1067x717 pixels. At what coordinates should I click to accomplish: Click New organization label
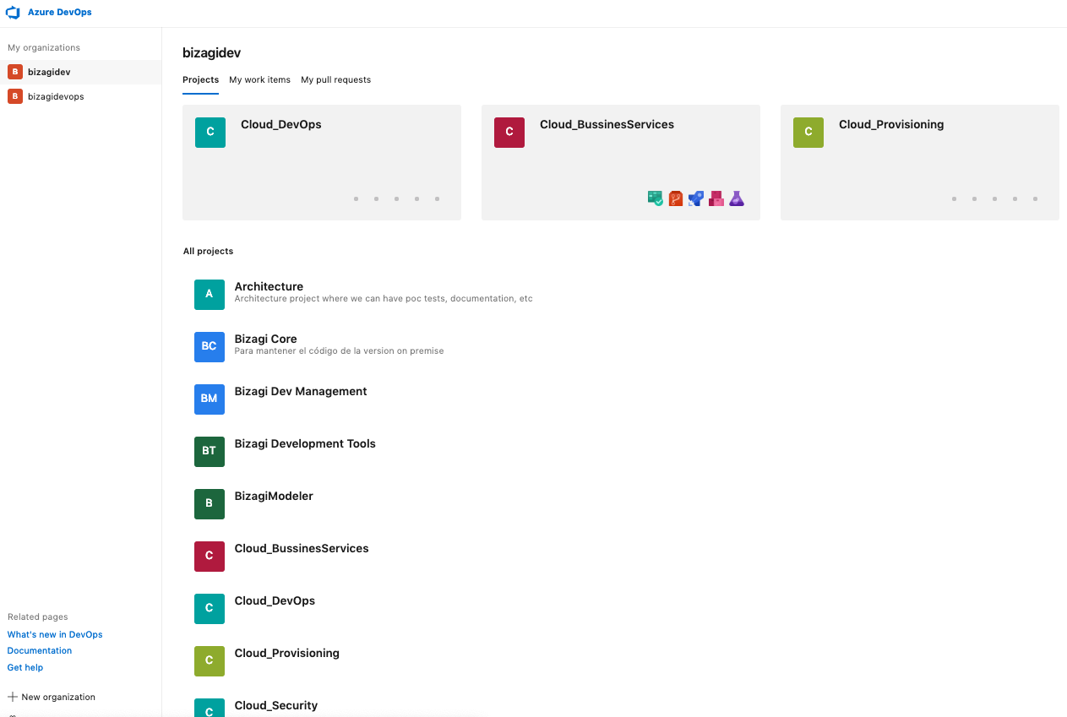(58, 698)
